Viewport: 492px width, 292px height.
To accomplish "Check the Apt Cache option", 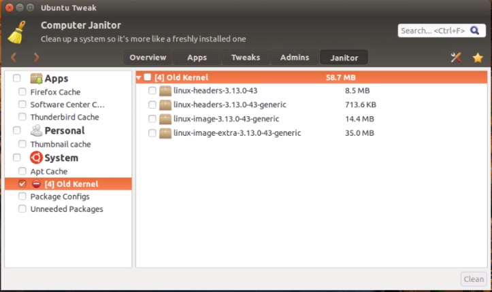I will 22,171.
